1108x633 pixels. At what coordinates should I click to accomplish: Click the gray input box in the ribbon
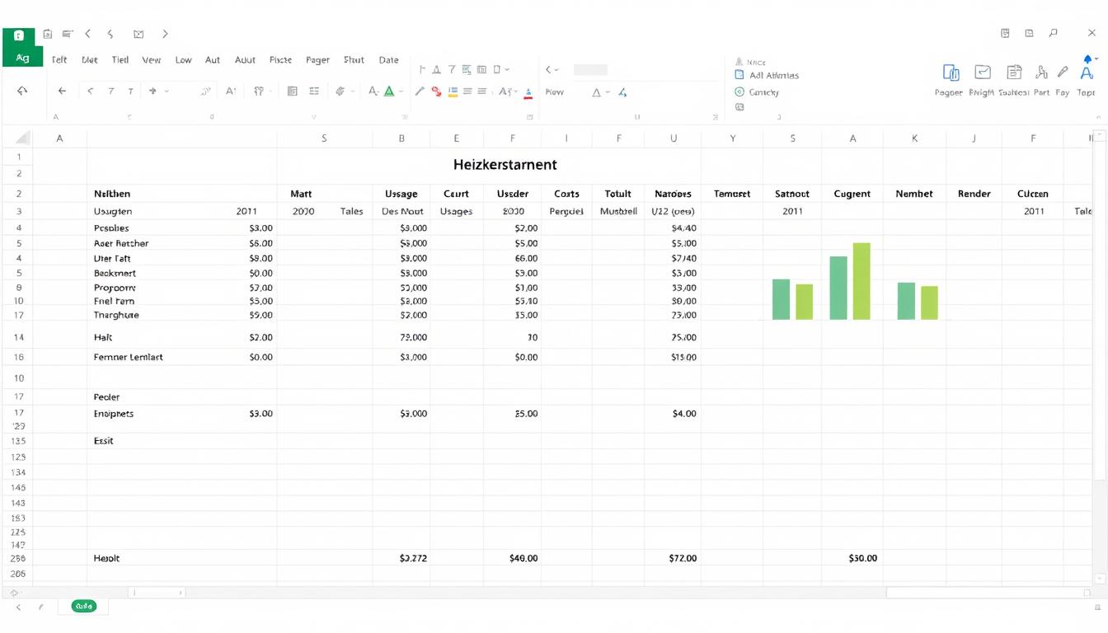590,70
